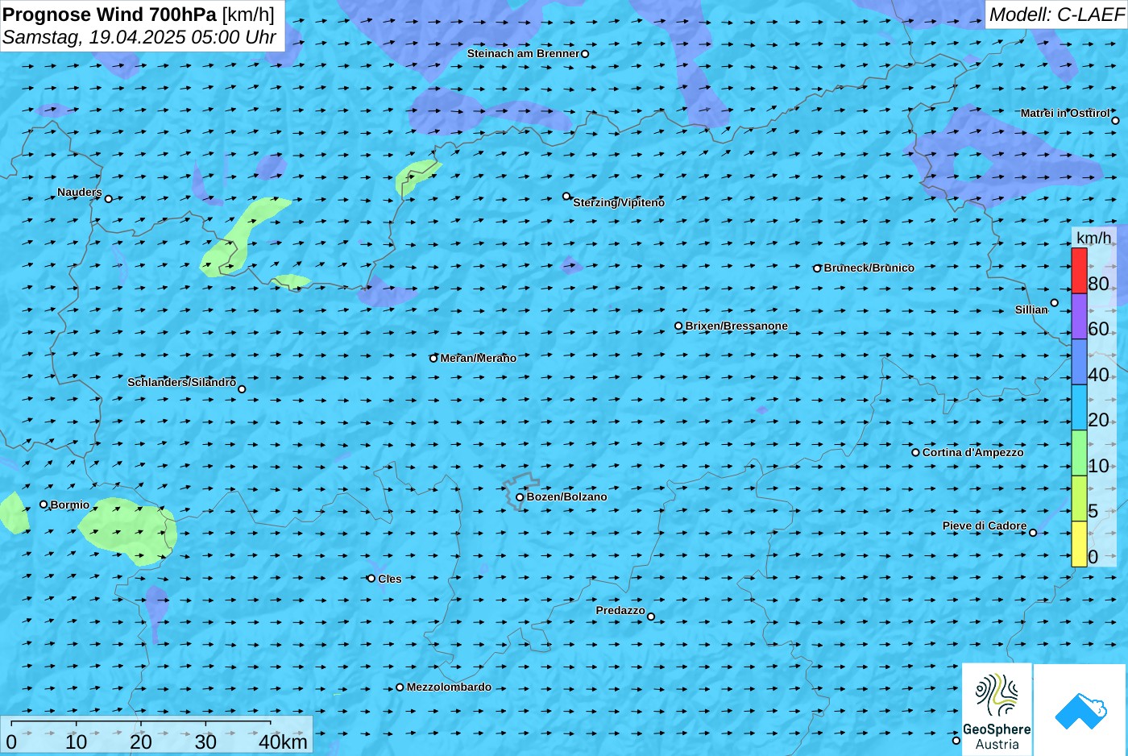Click the '40km' scale bar label
The height and width of the screenshot is (756, 1128).
(283, 742)
